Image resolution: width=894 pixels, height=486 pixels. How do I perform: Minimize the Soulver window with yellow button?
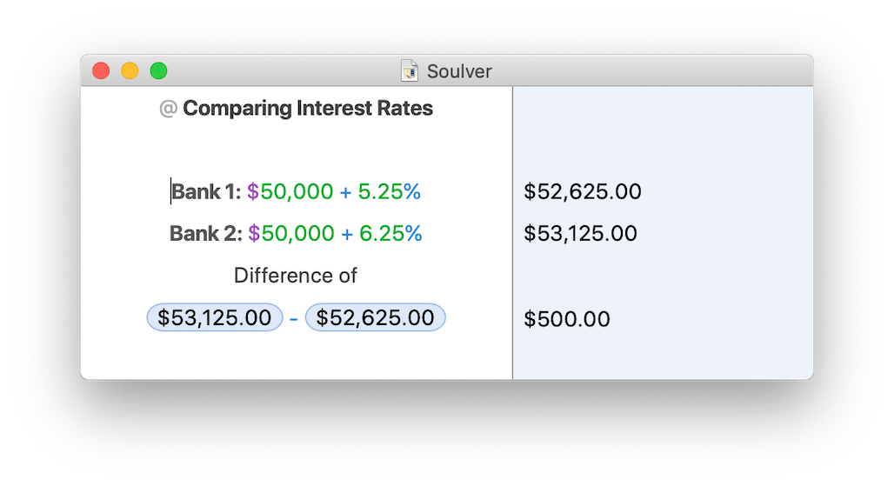point(130,70)
